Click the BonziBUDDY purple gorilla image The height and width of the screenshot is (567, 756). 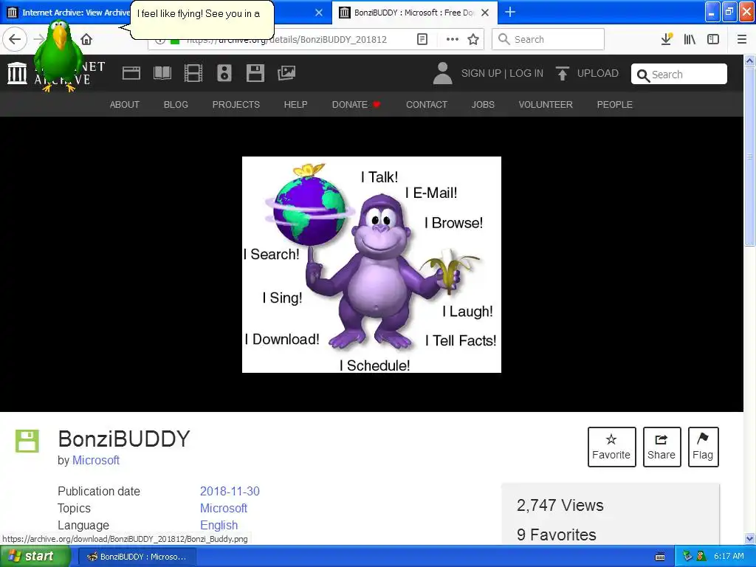tap(372, 265)
